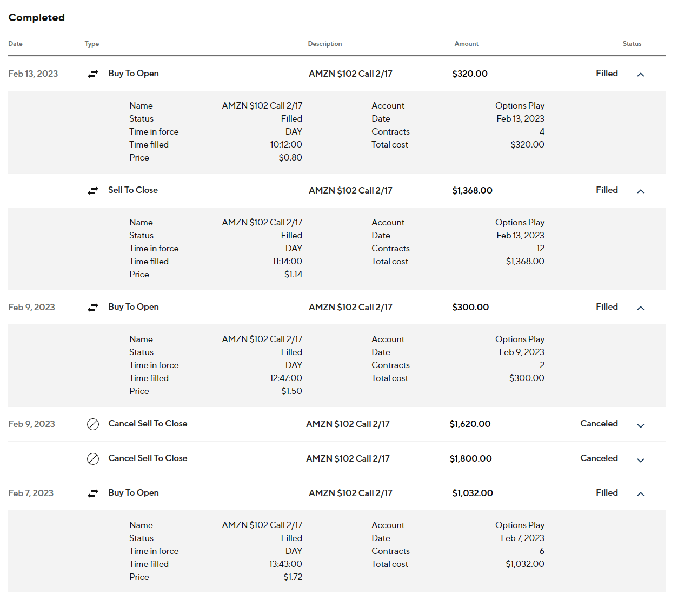
Task: Click trade icon beside Feb 7 Buy To Open
Action: (x=93, y=493)
